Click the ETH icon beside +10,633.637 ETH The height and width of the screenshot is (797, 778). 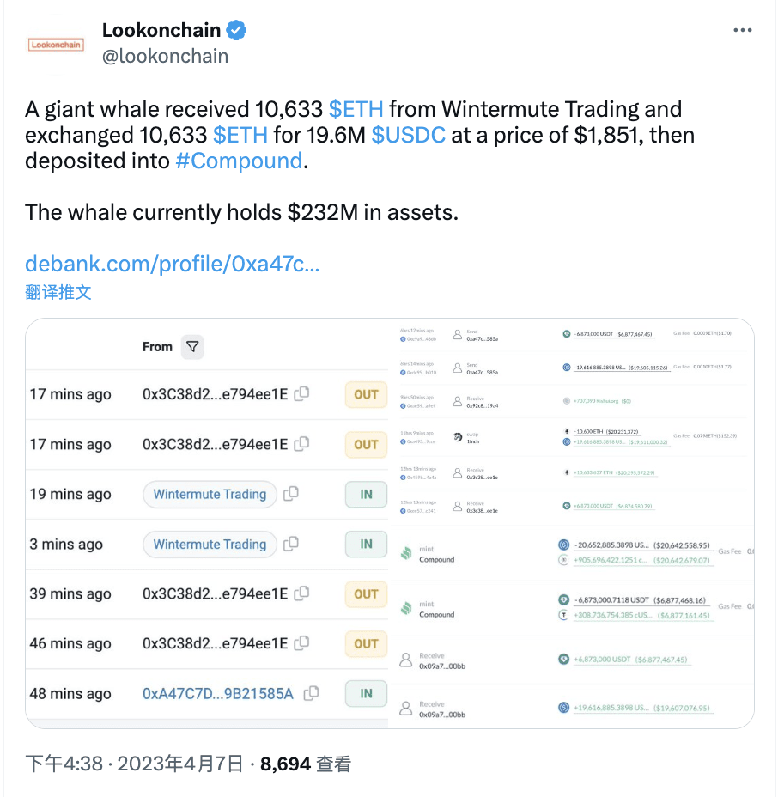click(x=566, y=470)
